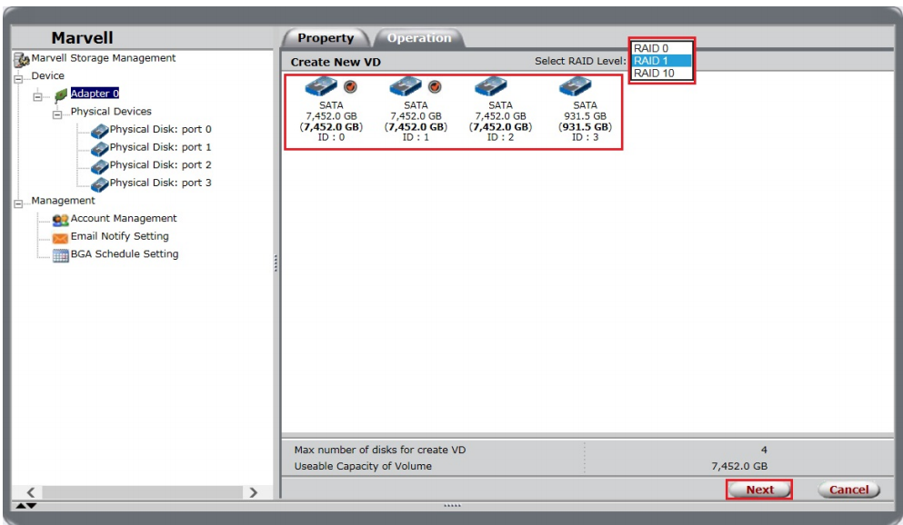This screenshot has height=525, width=903.
Task: Select the SATA disk icon ID 1
Action: 405,87
